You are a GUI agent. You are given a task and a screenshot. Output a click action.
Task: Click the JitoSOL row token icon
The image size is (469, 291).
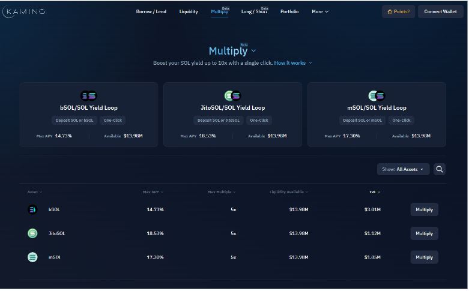(32, 233)
